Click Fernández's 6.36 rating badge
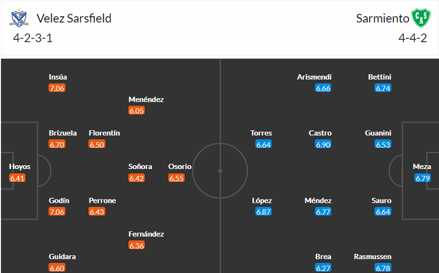The height and width of the screenshot is (273, 439). tap(137, 245)
